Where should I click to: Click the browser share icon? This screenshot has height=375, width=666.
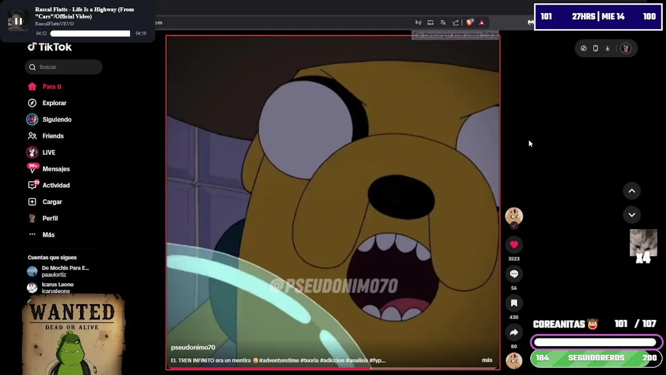point(456,22)
